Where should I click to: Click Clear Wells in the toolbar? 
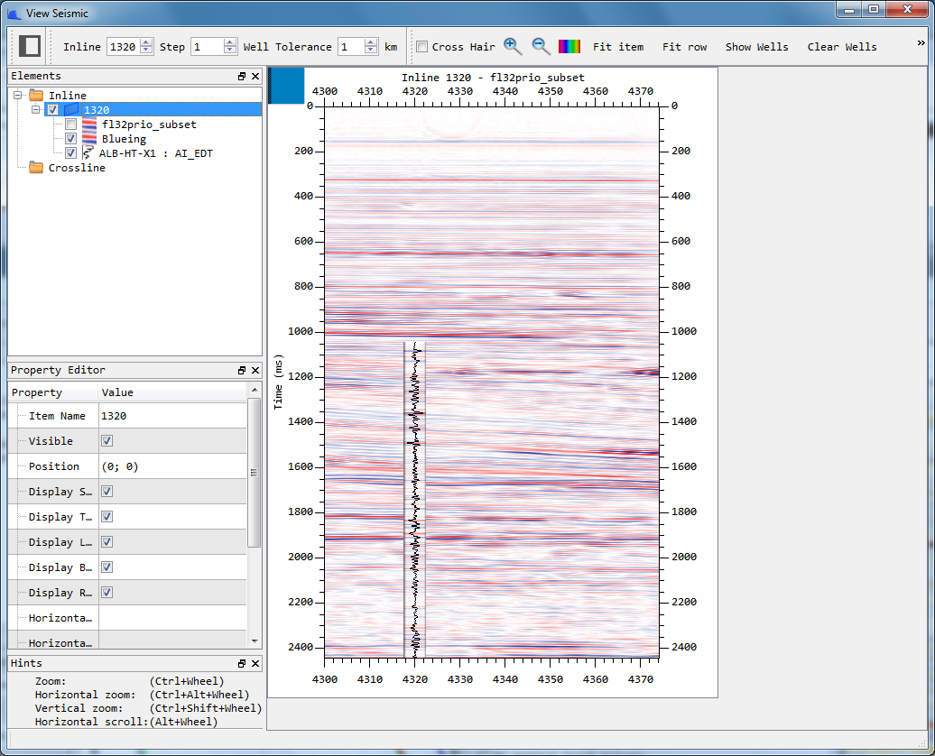(841, 47)
